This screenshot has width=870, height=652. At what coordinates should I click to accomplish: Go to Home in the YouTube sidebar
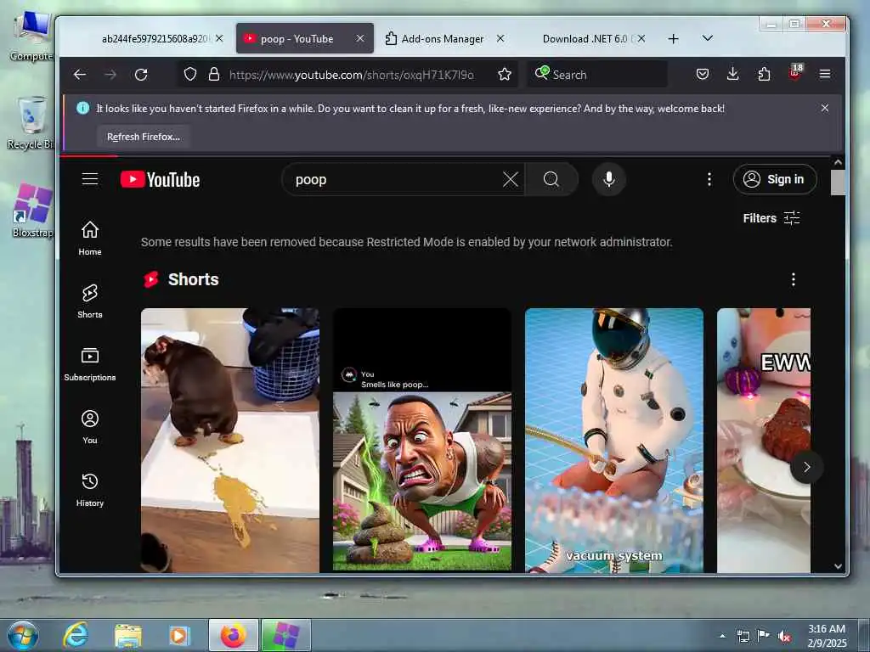[x=90, y=239]
